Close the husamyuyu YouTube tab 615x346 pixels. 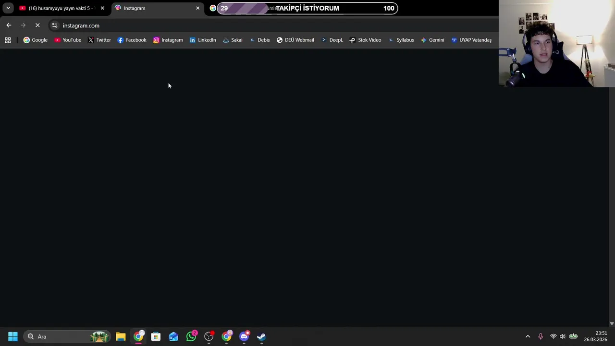point(102,8)
